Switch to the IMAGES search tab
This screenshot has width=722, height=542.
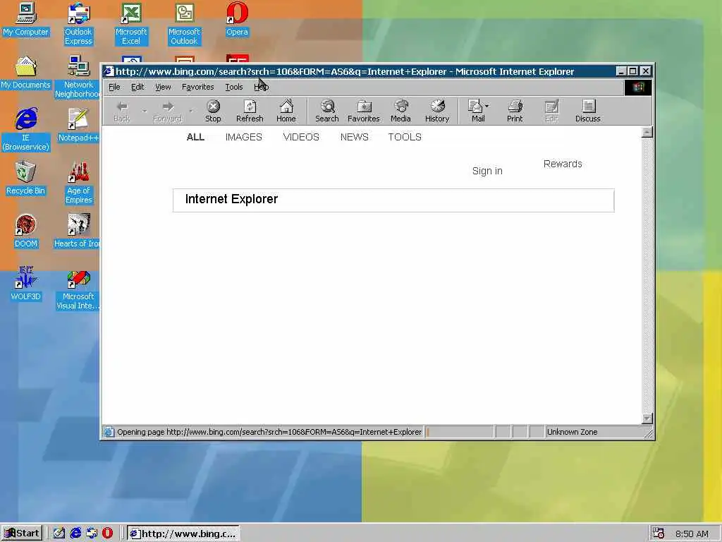pos(243,137)
